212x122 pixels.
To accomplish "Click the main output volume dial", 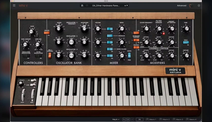I will [x=191, y=6].
